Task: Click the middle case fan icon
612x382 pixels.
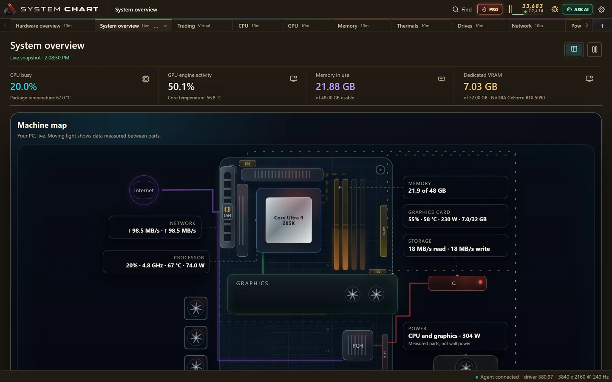Action: [x=195, y=338]
